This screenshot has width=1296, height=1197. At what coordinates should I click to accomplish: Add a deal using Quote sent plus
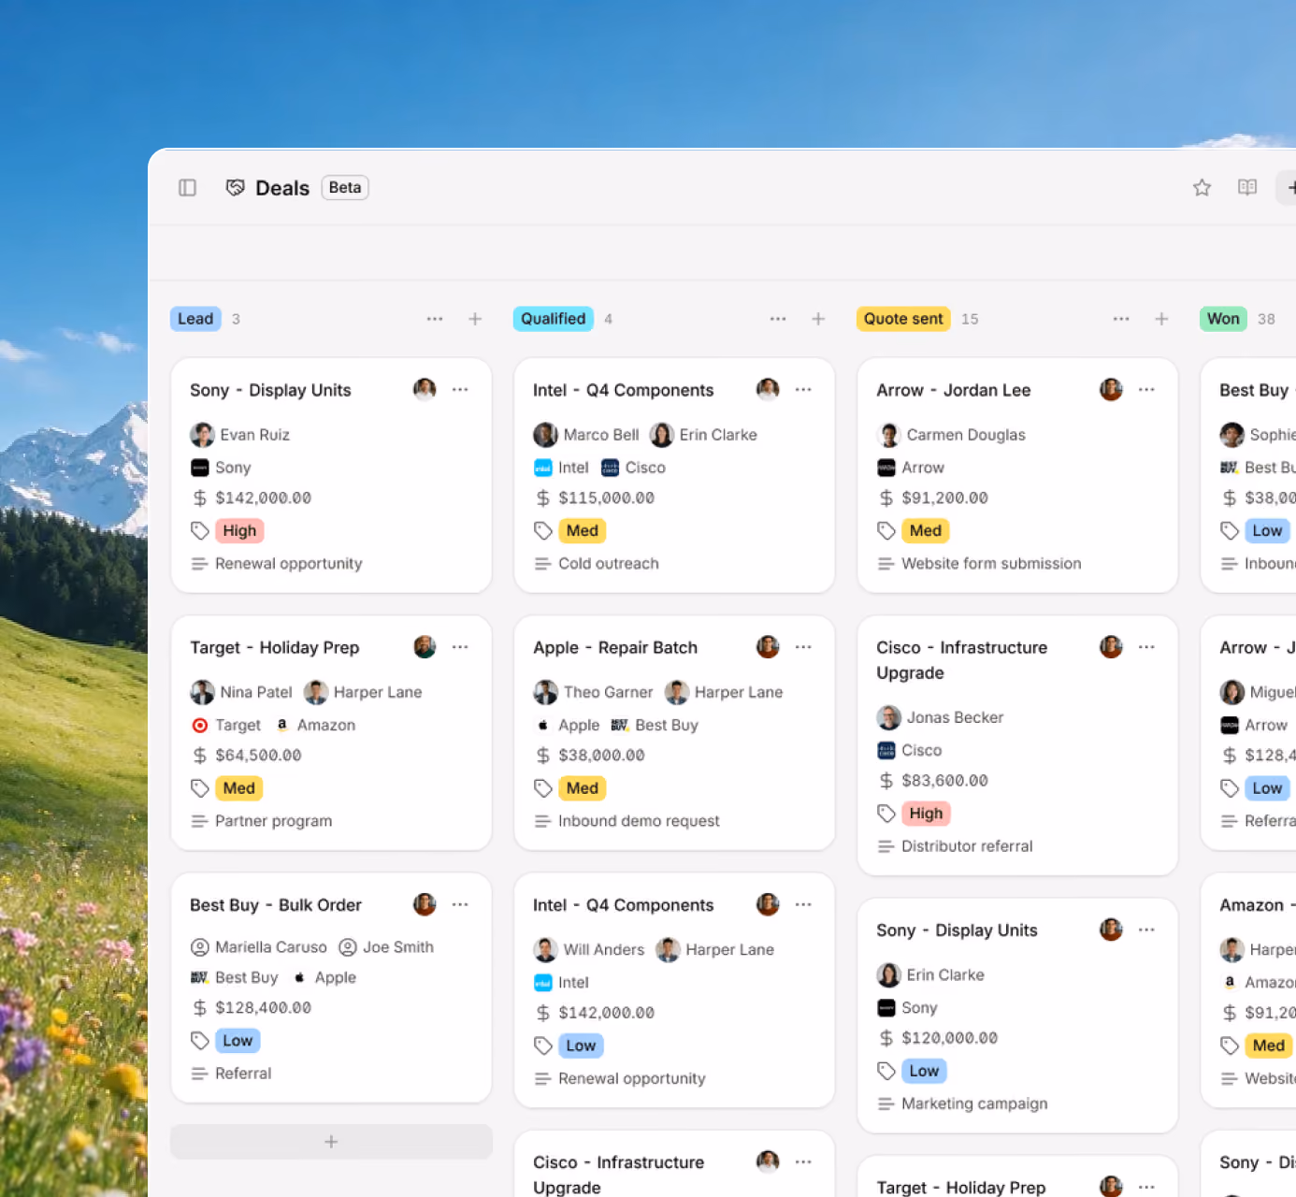pyautogui.click(x=1161, y=319)
